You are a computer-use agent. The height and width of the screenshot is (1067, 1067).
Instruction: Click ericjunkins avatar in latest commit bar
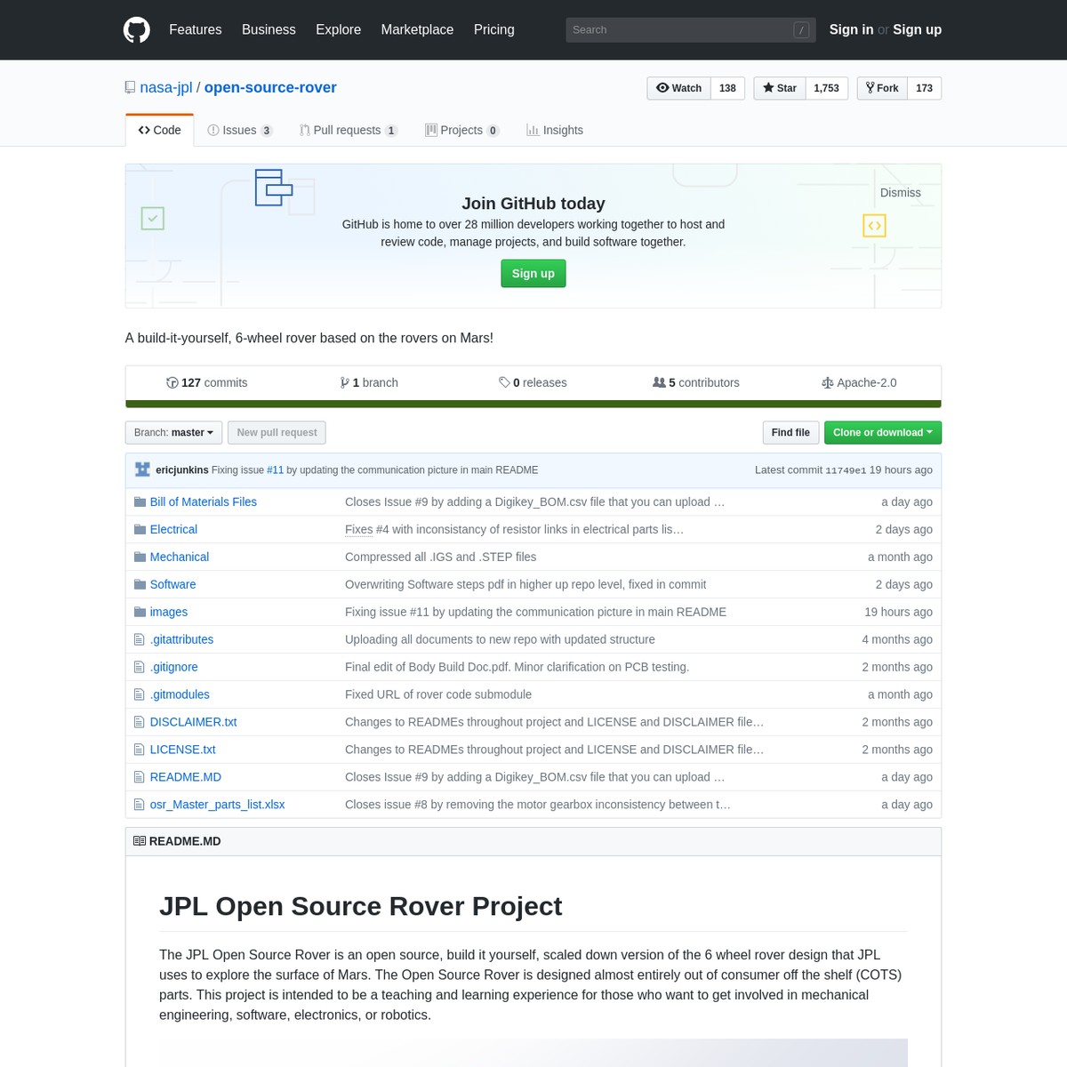coord(142,469)
